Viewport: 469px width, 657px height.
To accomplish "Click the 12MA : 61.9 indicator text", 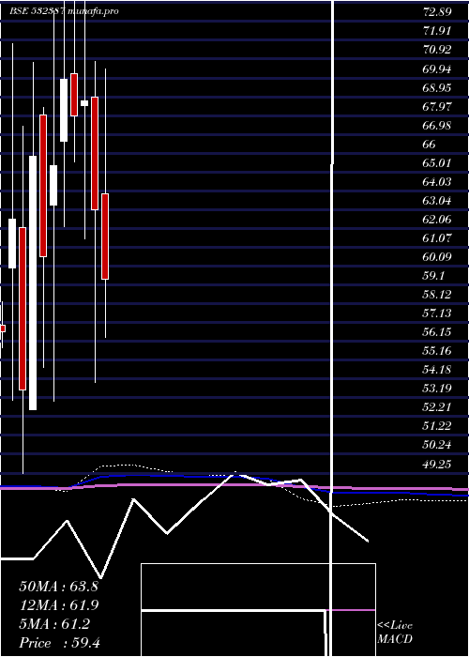I will (x=58, y=605).
